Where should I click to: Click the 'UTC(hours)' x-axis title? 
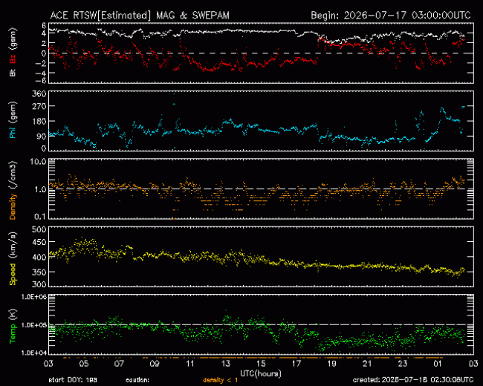point(261,374)
